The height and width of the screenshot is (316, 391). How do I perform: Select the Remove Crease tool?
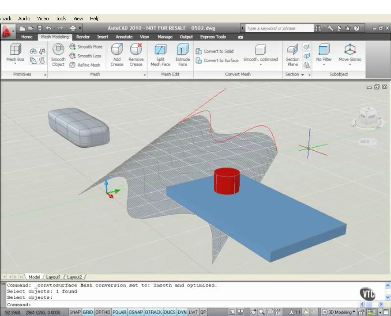136,55
